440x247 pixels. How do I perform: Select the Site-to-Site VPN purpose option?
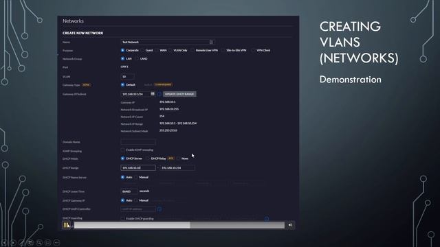tap(223, 50)
